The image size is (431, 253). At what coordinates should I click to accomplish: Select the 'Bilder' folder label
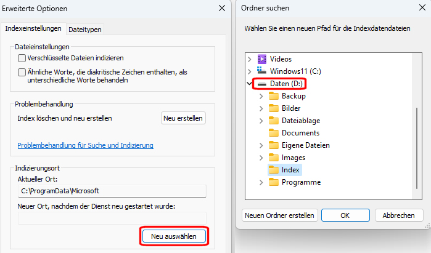click(x=291, y=108)
